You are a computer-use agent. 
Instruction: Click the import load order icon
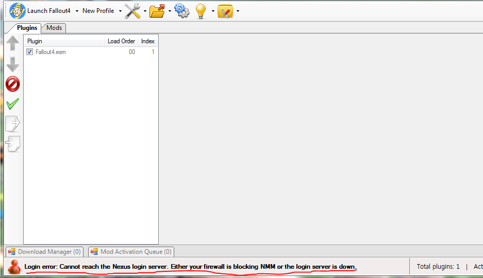pyautogui.click(x=12, y=144)
